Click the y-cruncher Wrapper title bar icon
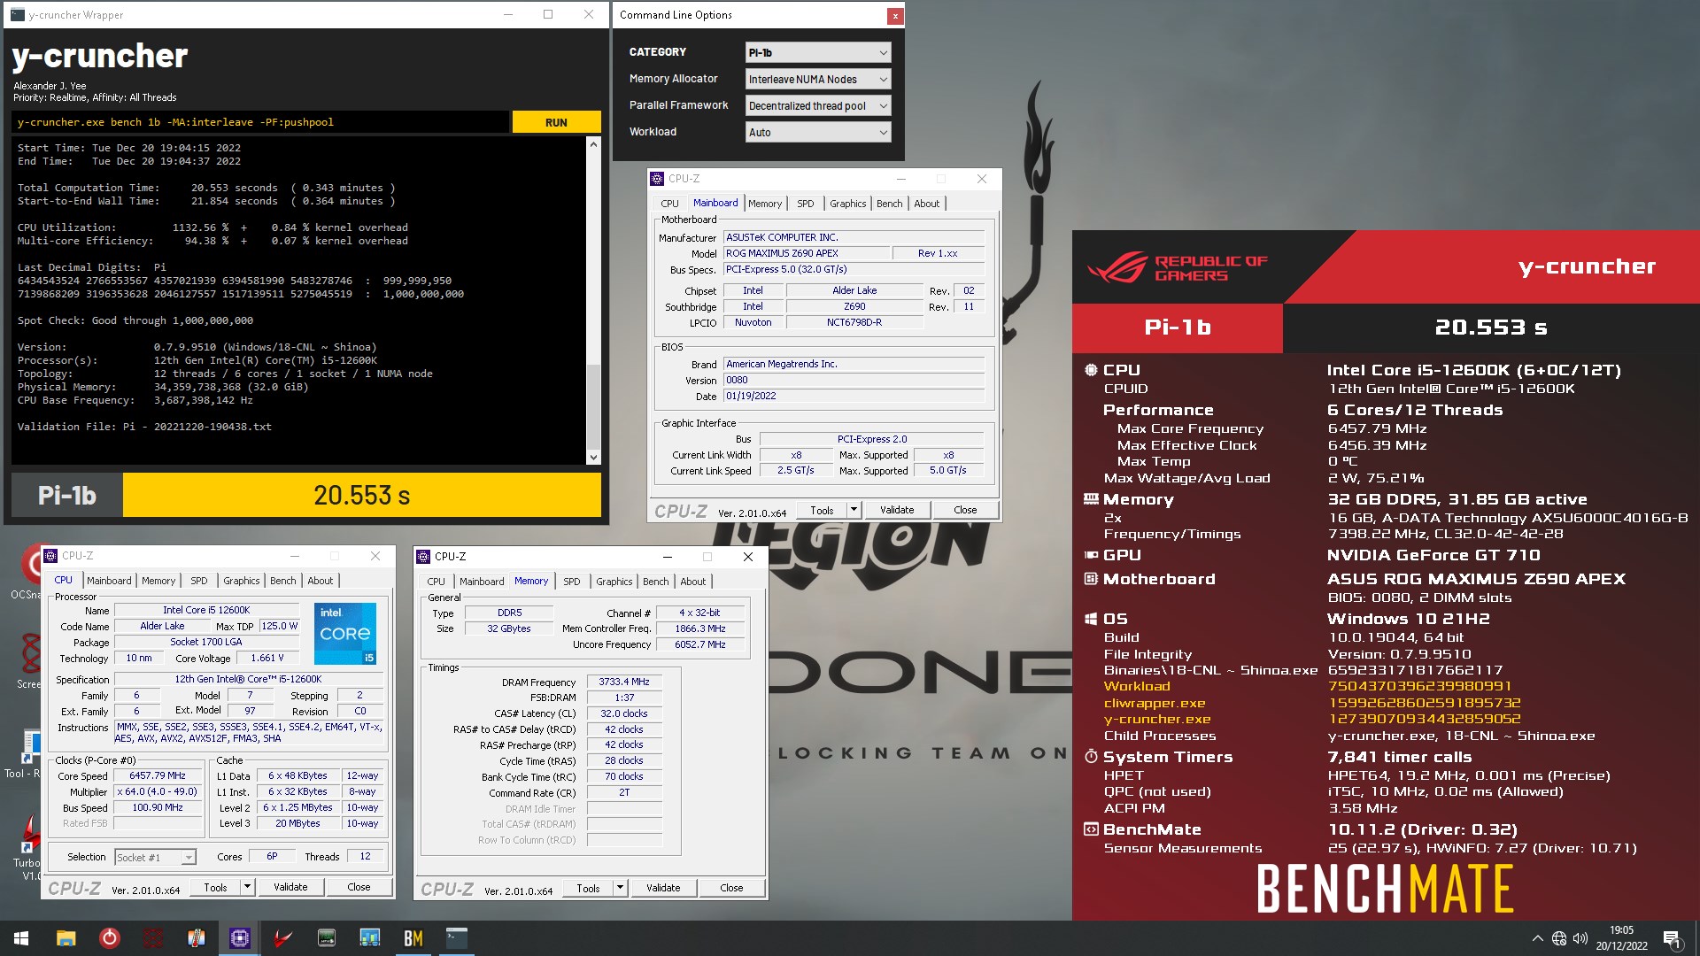1700x956 pixels. pyautogui.click(x=18, y=15)
